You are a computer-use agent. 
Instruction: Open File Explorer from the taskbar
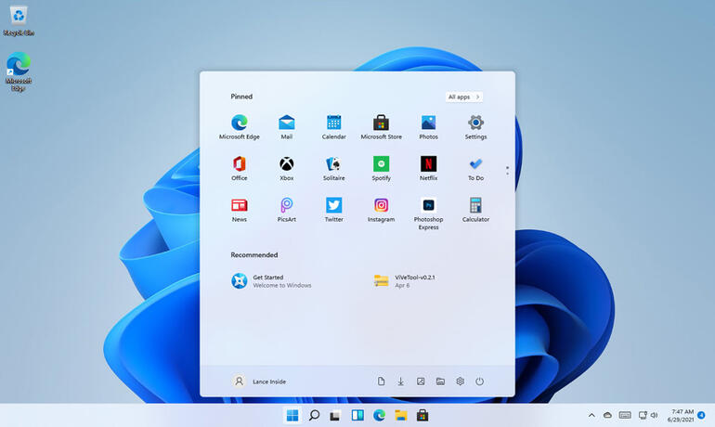coord(400,415)
